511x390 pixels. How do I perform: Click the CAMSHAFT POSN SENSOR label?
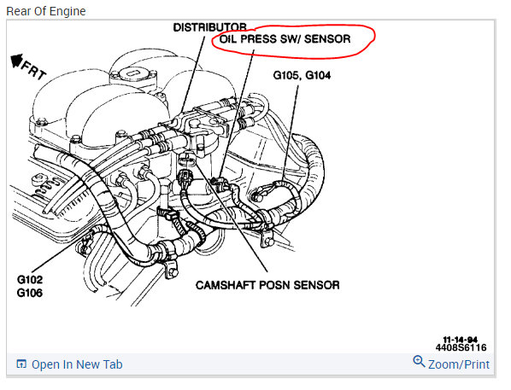[267, 285]
